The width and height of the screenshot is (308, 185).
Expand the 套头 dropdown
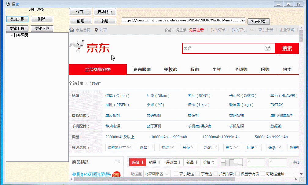tap(232, 147)
